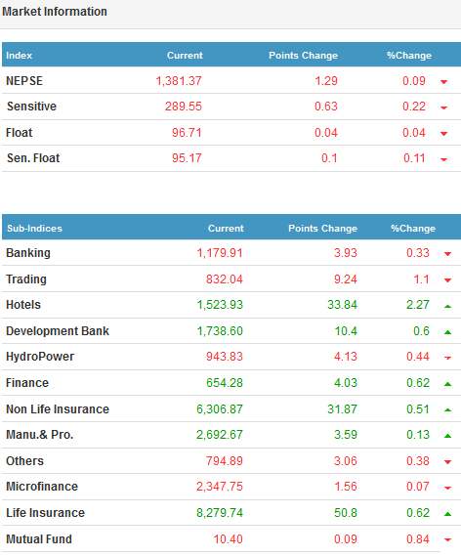Click Non Life Insurance value 6,306.87
This screenshot has height=557, width=461.
(220, 409)
